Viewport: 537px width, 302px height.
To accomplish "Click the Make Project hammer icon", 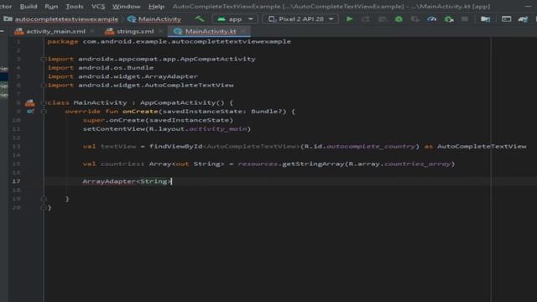I will pyautogui.click(x=200, y=18).
